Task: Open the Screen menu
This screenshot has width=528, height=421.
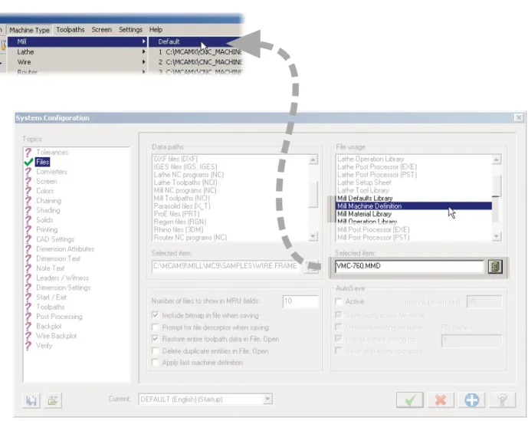Action: click(x=101, y=30)
